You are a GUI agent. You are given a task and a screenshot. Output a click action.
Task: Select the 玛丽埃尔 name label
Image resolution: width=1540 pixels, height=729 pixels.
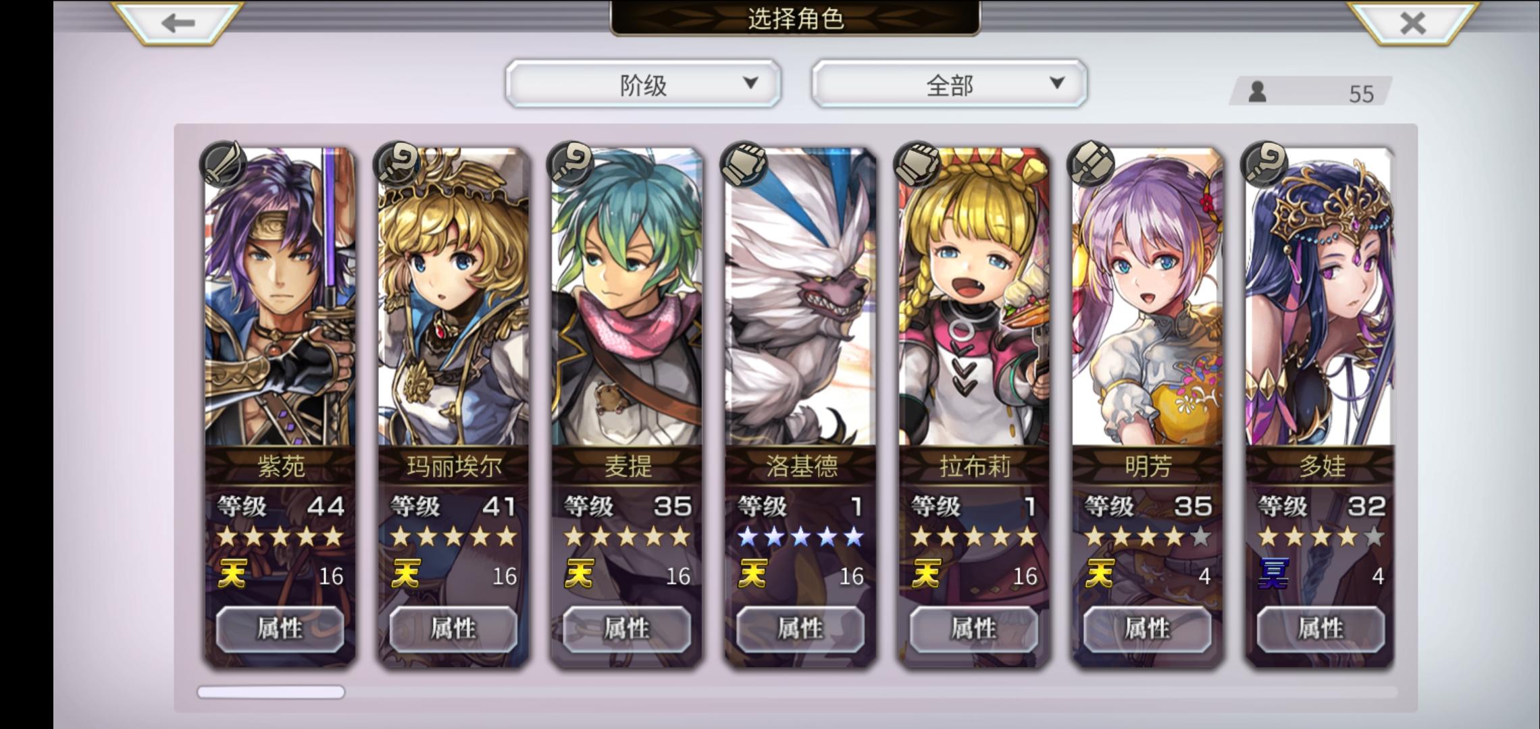pos(454,466)
